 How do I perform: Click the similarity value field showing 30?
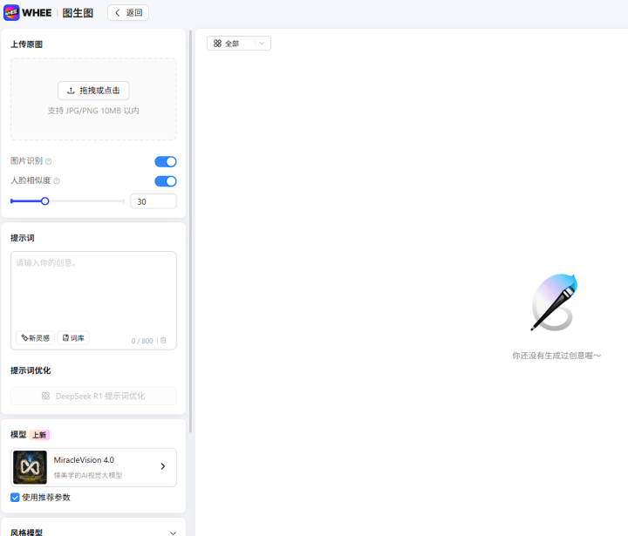point(153,201)
